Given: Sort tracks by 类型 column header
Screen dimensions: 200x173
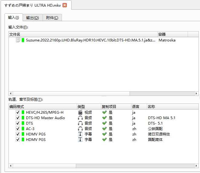Looking at the screenshot, I should [x=89, y=106].
